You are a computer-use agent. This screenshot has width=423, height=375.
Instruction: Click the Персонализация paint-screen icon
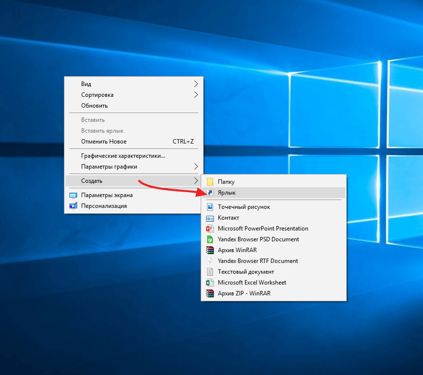[73, 206]
